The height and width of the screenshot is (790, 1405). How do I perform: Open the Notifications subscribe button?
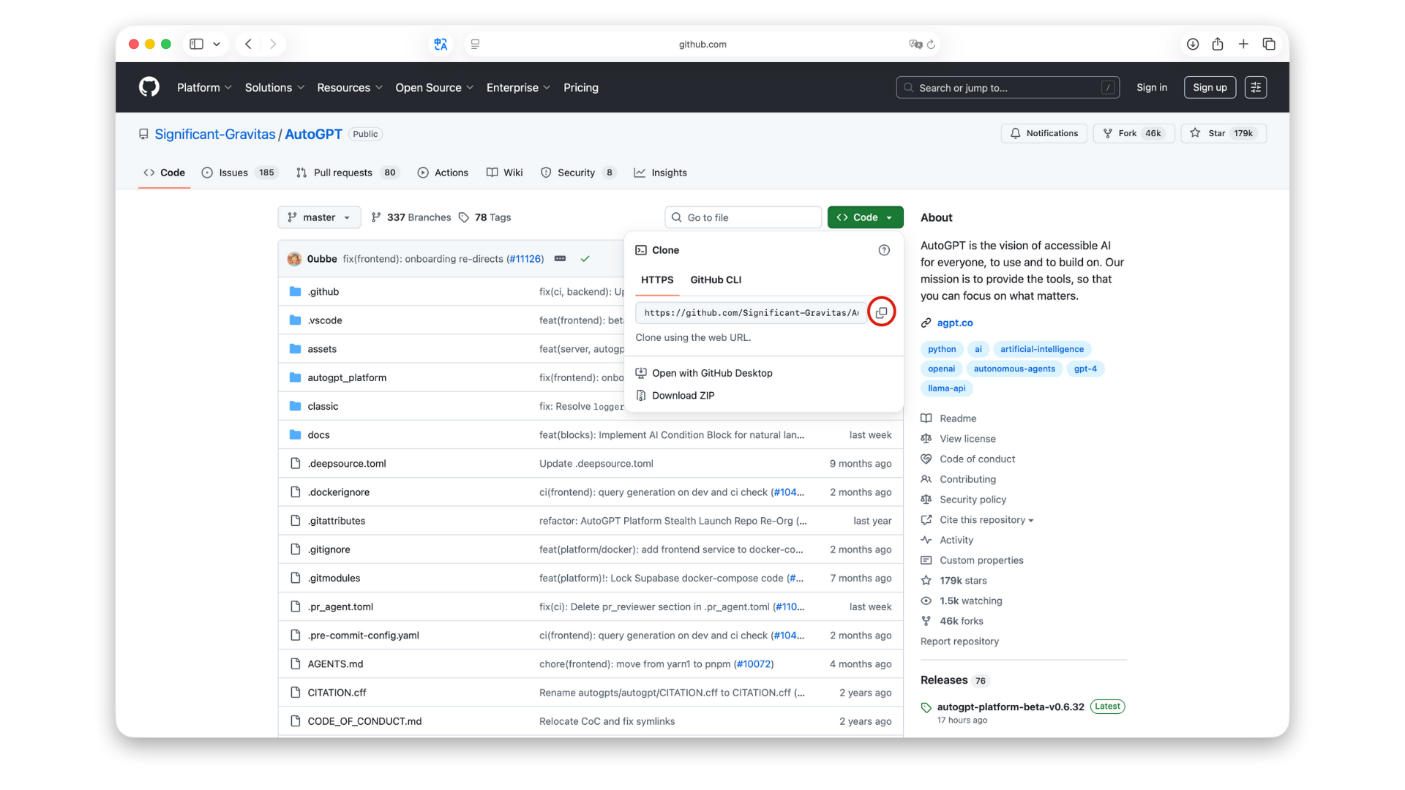(1044, 133)
